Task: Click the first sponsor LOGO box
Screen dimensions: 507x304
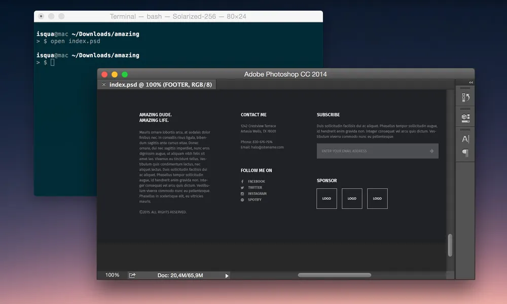Action: tap(327, 199)
